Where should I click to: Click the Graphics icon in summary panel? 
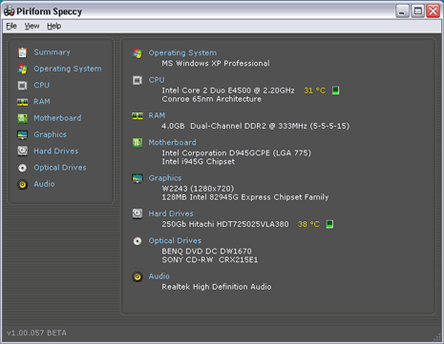click(x=137, y=178)
